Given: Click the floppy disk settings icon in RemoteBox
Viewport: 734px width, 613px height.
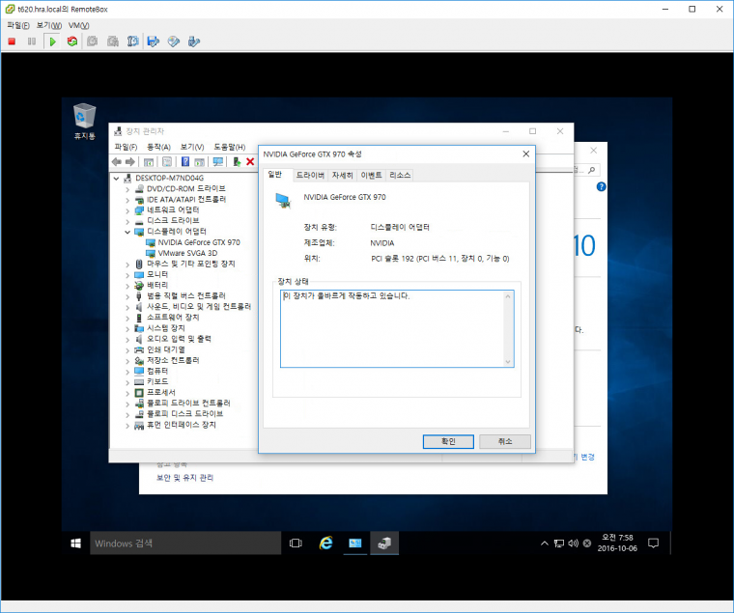Looking at the screenshot, I should tap(153, 42).
